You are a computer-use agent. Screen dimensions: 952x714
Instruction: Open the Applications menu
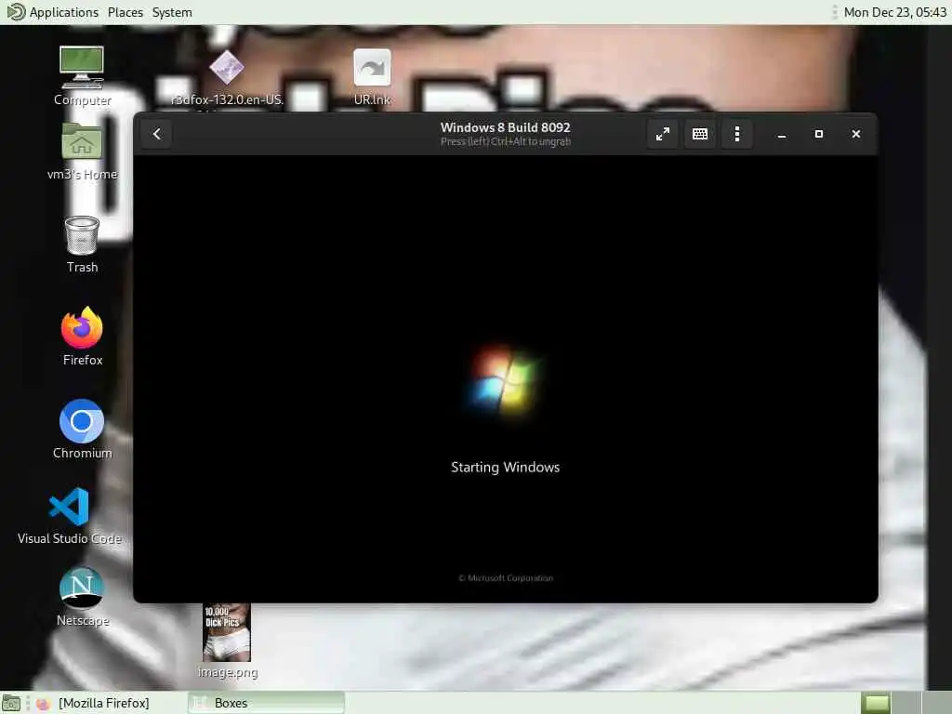pyautogui.click(x=64, y=12)
